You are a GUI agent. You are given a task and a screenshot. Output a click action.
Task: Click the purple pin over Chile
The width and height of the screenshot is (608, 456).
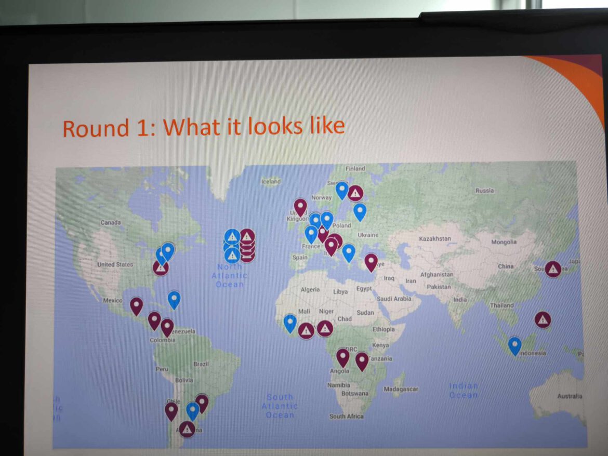[x=171, y=410]
